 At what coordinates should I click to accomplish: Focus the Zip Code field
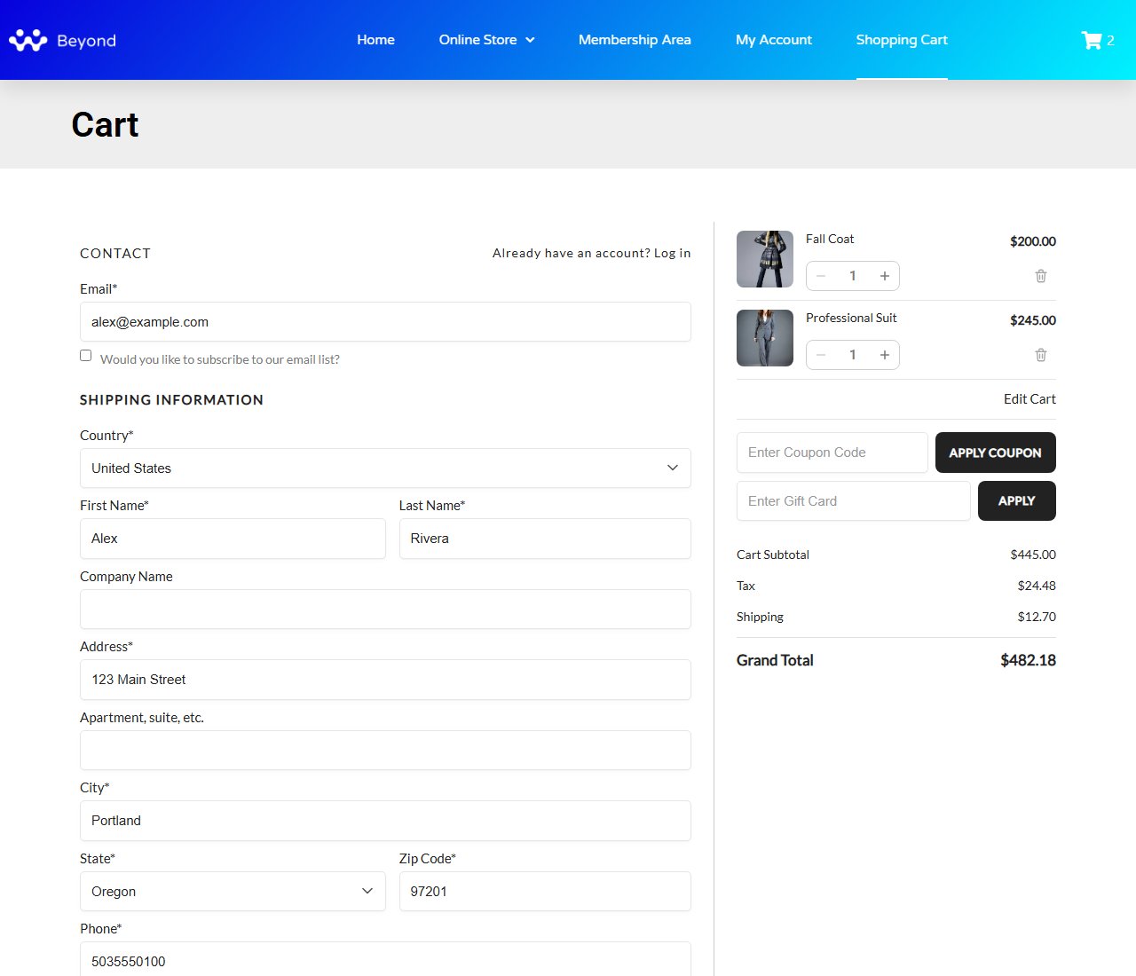coord(545,892)
